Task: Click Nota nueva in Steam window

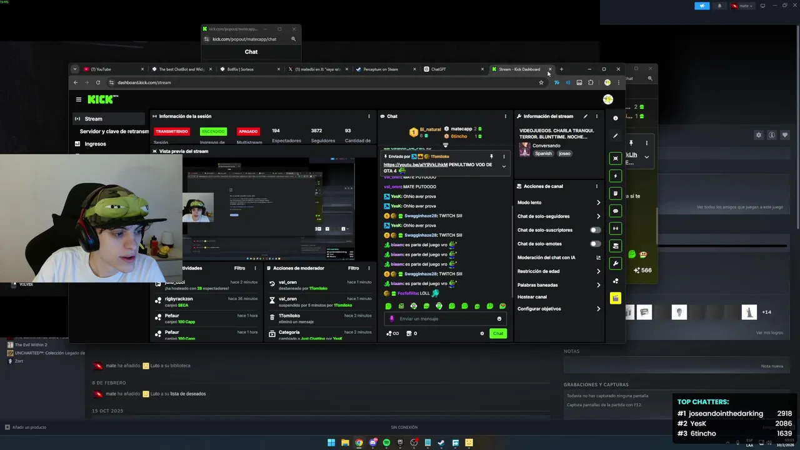Action: coord(772,366)
